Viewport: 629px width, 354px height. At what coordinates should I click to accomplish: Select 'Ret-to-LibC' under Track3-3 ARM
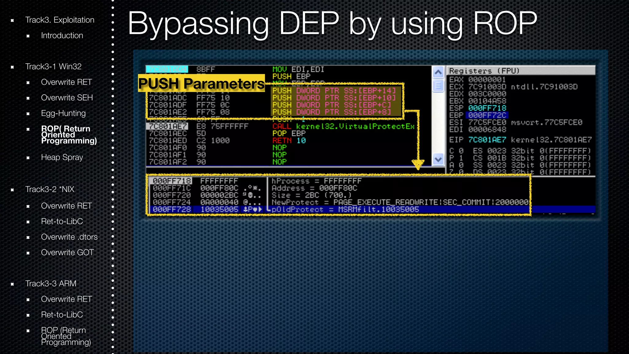62,315
